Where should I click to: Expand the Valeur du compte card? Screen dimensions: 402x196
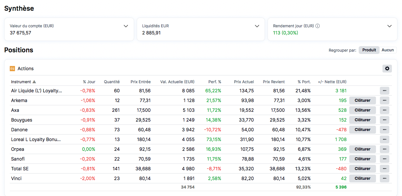pyautogui.click(x=126, y=26)
